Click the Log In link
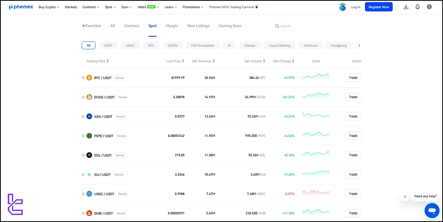 point(356,7)
